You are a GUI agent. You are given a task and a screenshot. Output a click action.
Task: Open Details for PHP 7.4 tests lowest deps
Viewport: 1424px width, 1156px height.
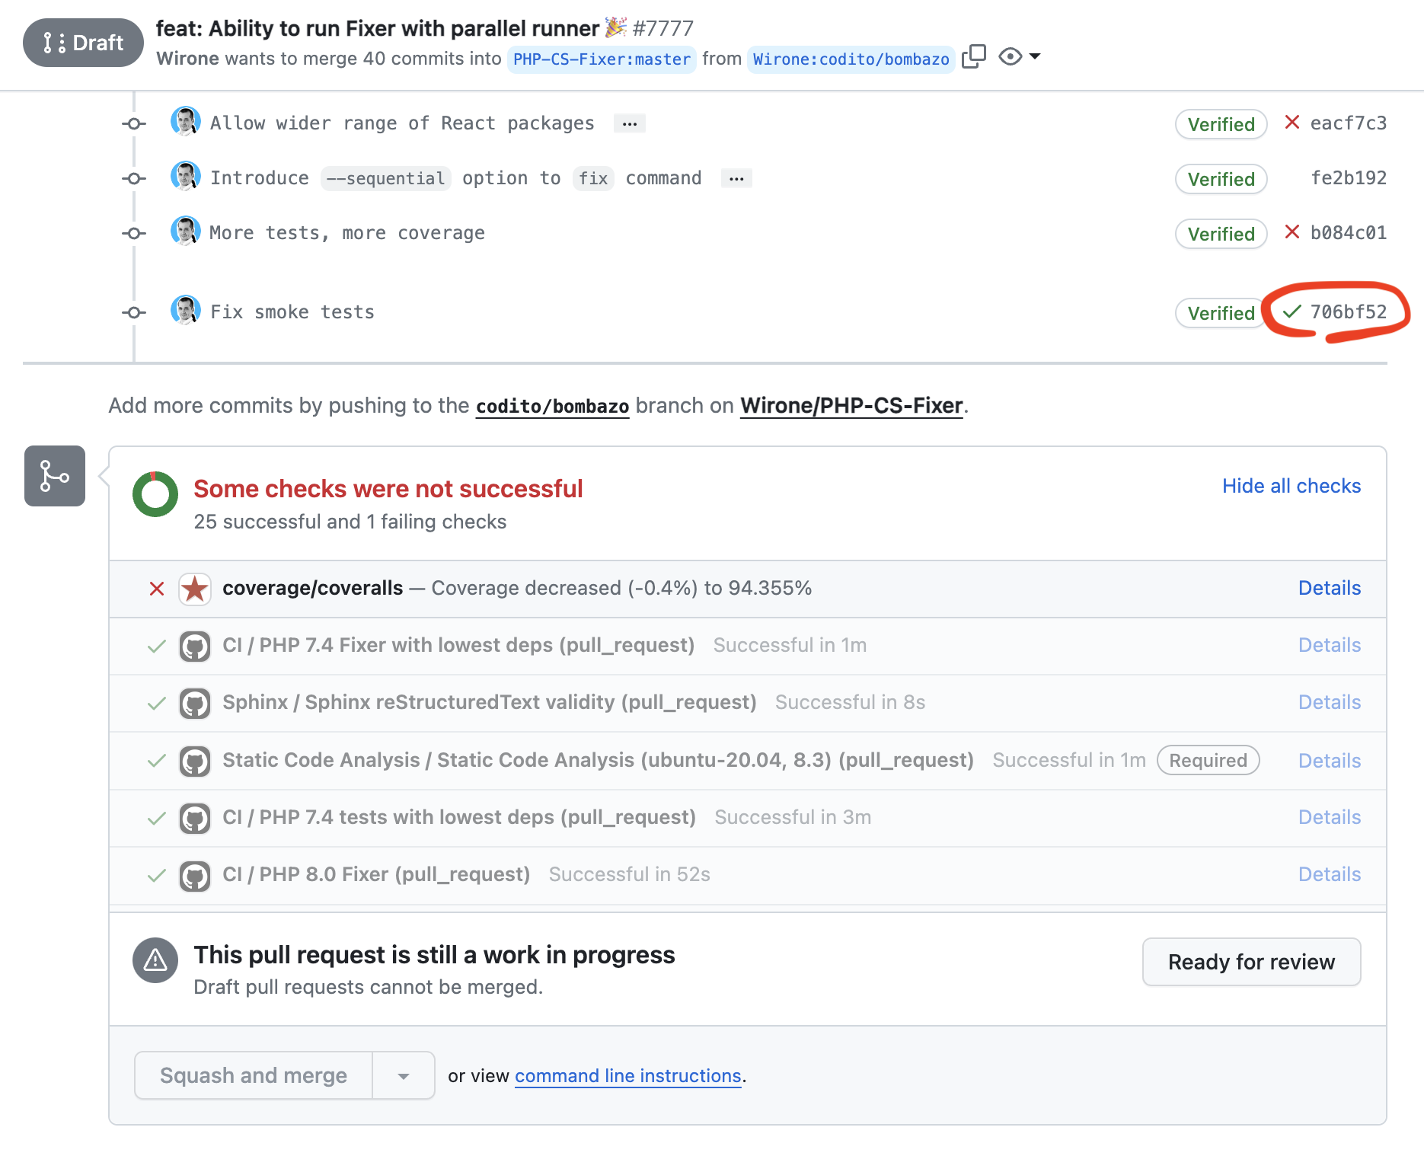[1330, 817]
